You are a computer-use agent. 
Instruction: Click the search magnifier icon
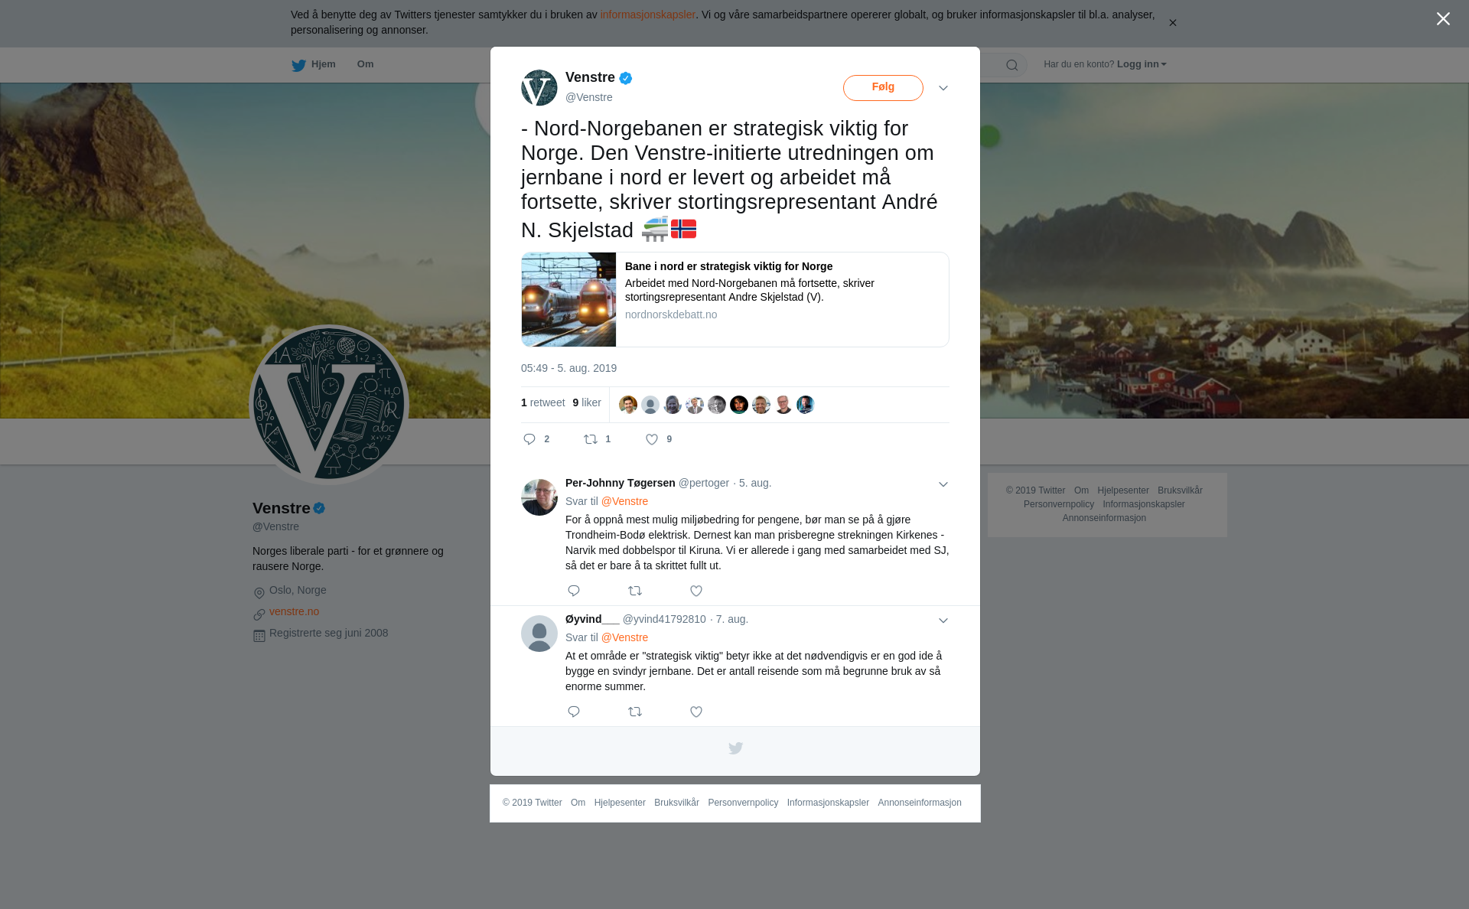point(1012,65)
